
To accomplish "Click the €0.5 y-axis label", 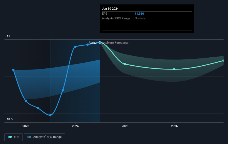I will (x=10, y=119).
